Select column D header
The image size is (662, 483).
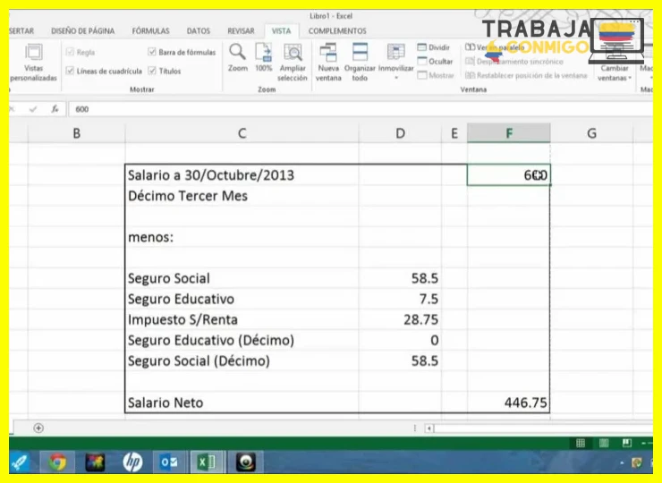[400, 133]
